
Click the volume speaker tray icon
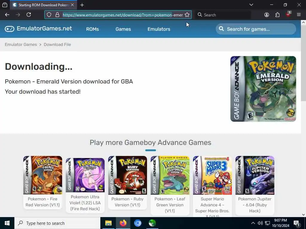(260, 223)
